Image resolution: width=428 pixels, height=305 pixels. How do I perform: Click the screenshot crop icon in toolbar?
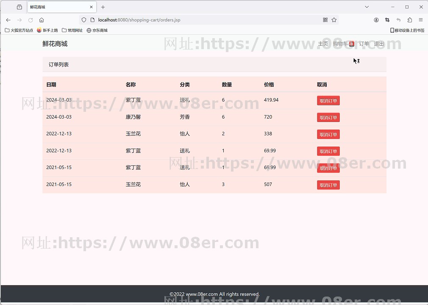387,20
